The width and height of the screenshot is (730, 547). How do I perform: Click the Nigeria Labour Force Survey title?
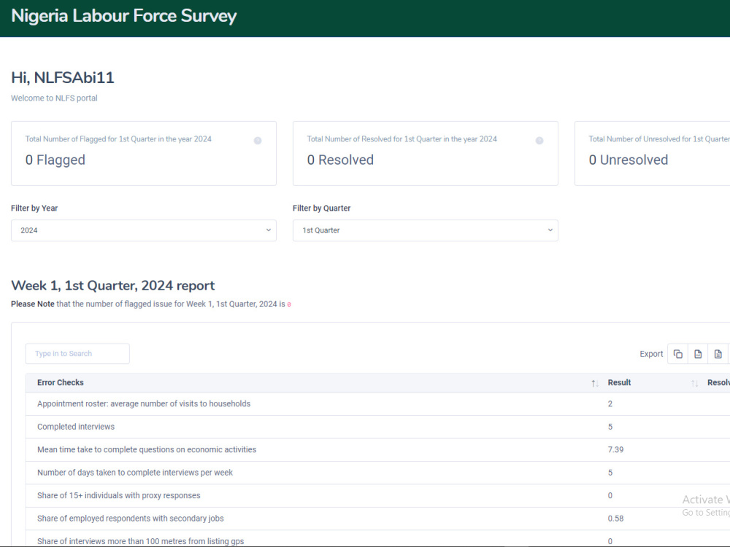(124, 16)
